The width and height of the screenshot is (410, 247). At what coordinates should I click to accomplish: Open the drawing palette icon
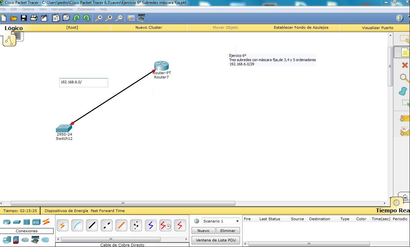click(131, 18)
